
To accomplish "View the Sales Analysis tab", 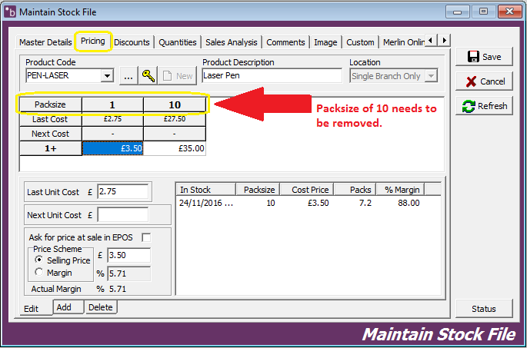I will [x=232, y=42].
